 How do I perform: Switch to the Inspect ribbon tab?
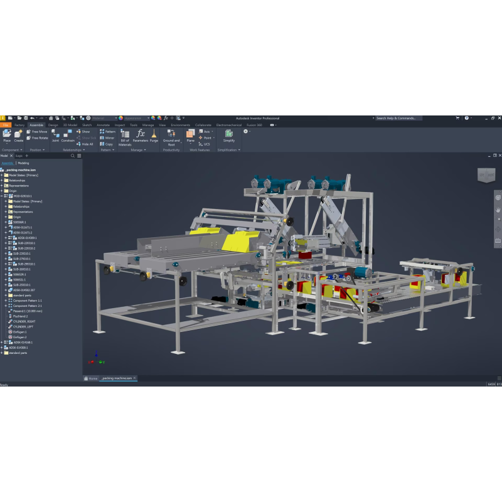119,125
